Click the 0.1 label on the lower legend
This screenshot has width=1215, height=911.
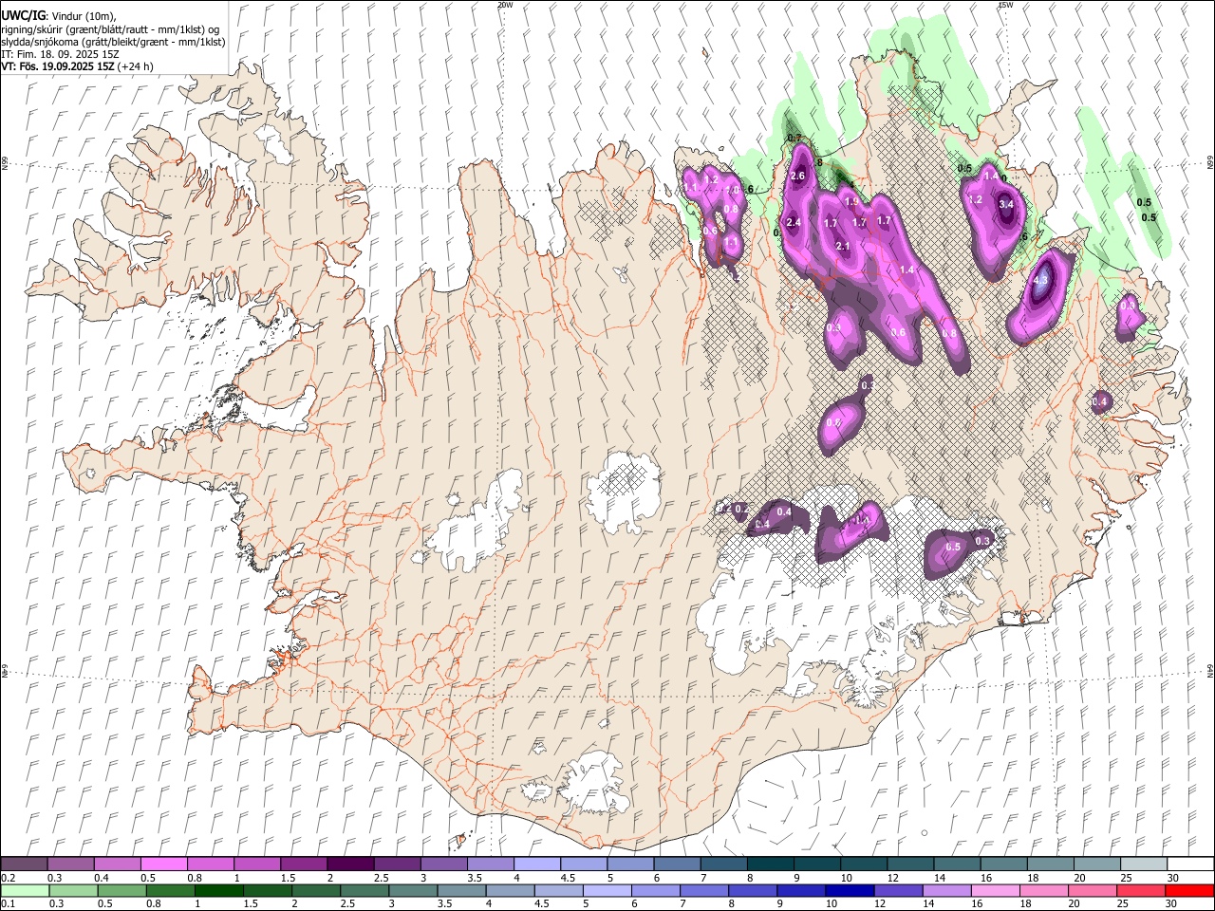pos(9,904)
